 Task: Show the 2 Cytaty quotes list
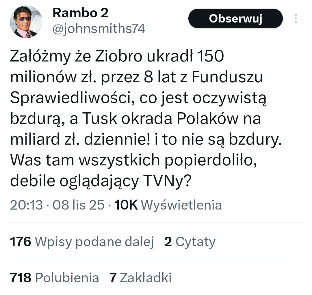pyautogui.click(x=190, y=242)
